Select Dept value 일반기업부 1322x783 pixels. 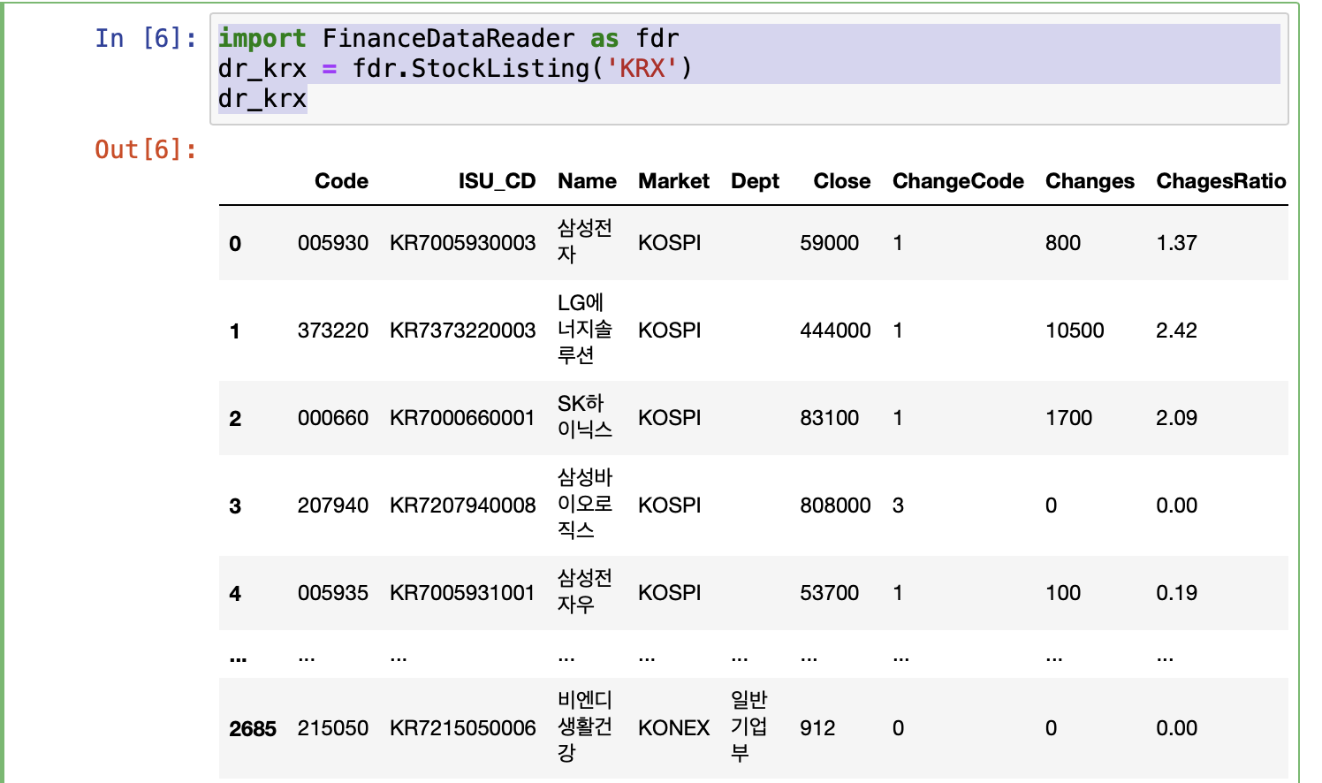point(748,726)
